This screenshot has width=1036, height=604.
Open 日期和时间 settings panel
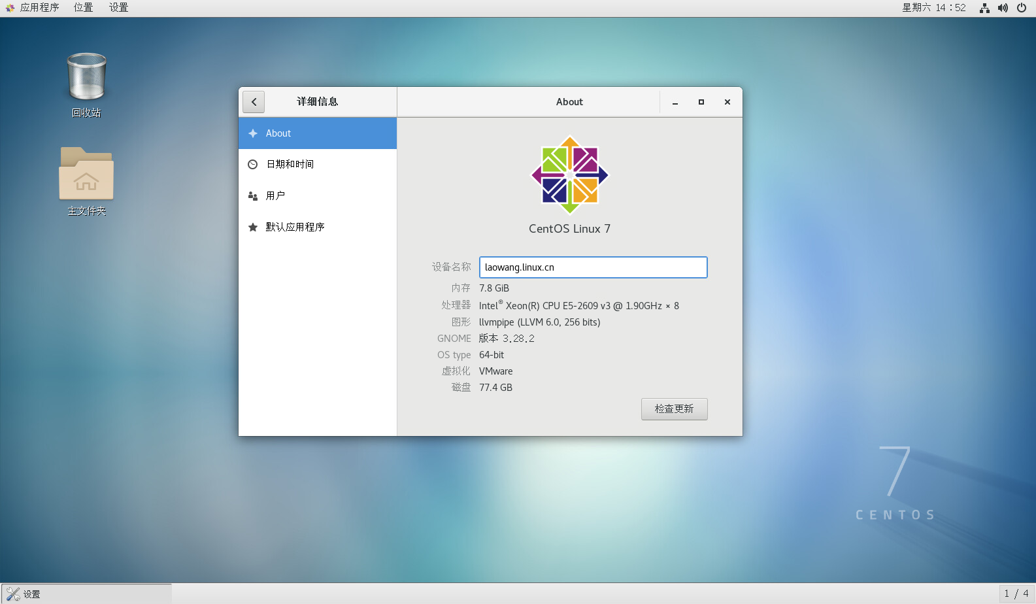click(x=318, y=165)
